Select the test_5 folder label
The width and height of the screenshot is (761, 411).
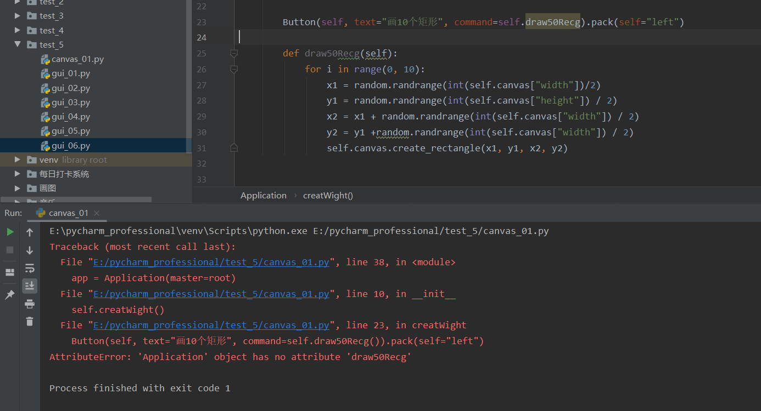pos(52,44)
